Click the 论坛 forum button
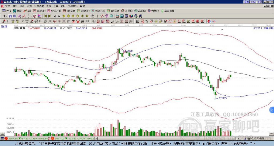This screenshot has height=146, width=274. coord(253,2)
